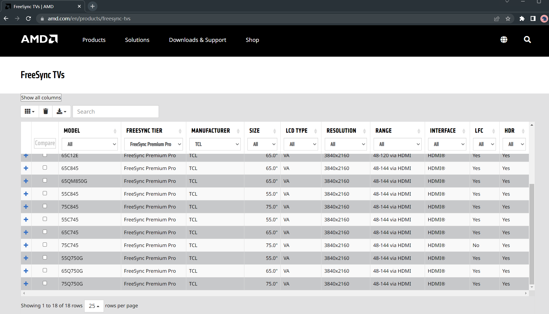Open the download export menu icon
The height and width of the screenshot is (314, 549).
tap(61, 111)
